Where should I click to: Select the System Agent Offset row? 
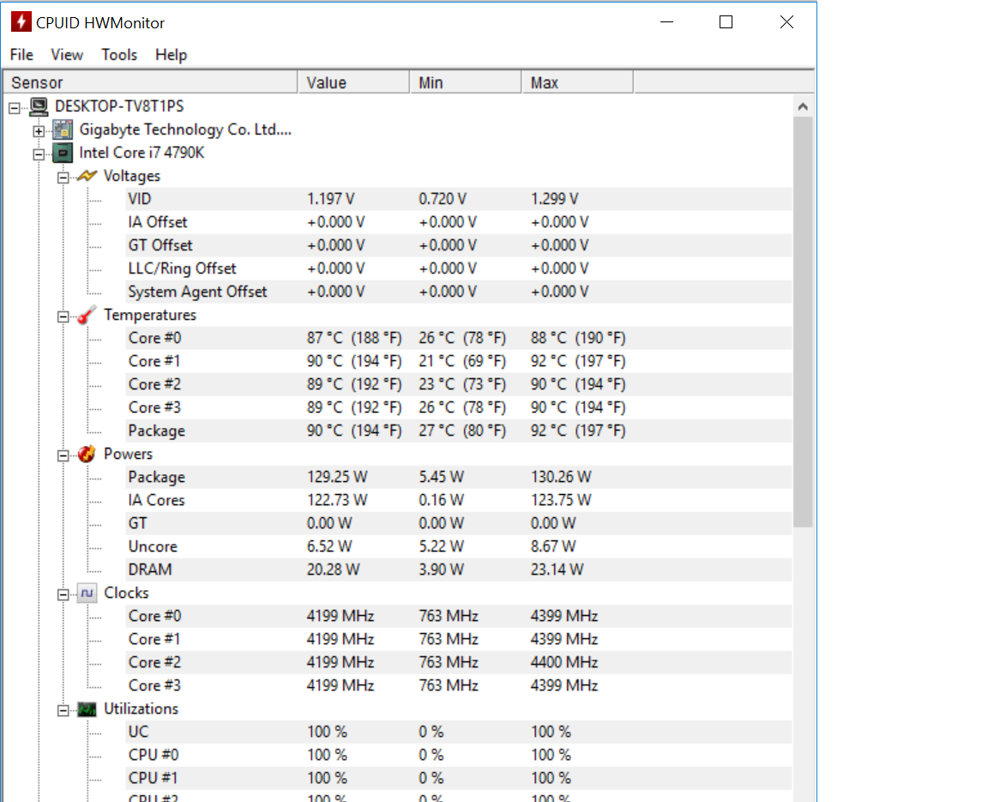459,292
